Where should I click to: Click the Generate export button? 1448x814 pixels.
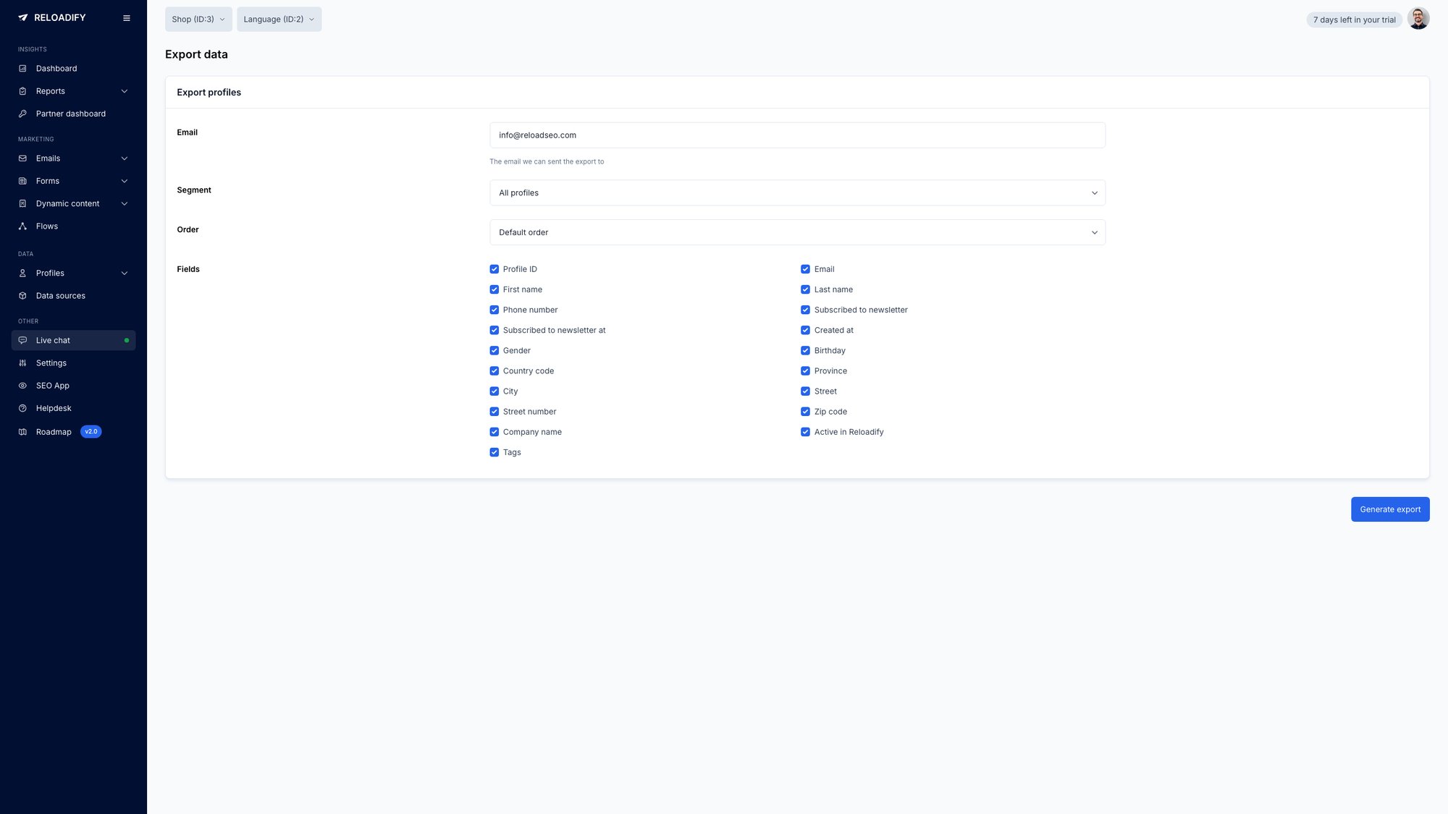(1389, 509)
